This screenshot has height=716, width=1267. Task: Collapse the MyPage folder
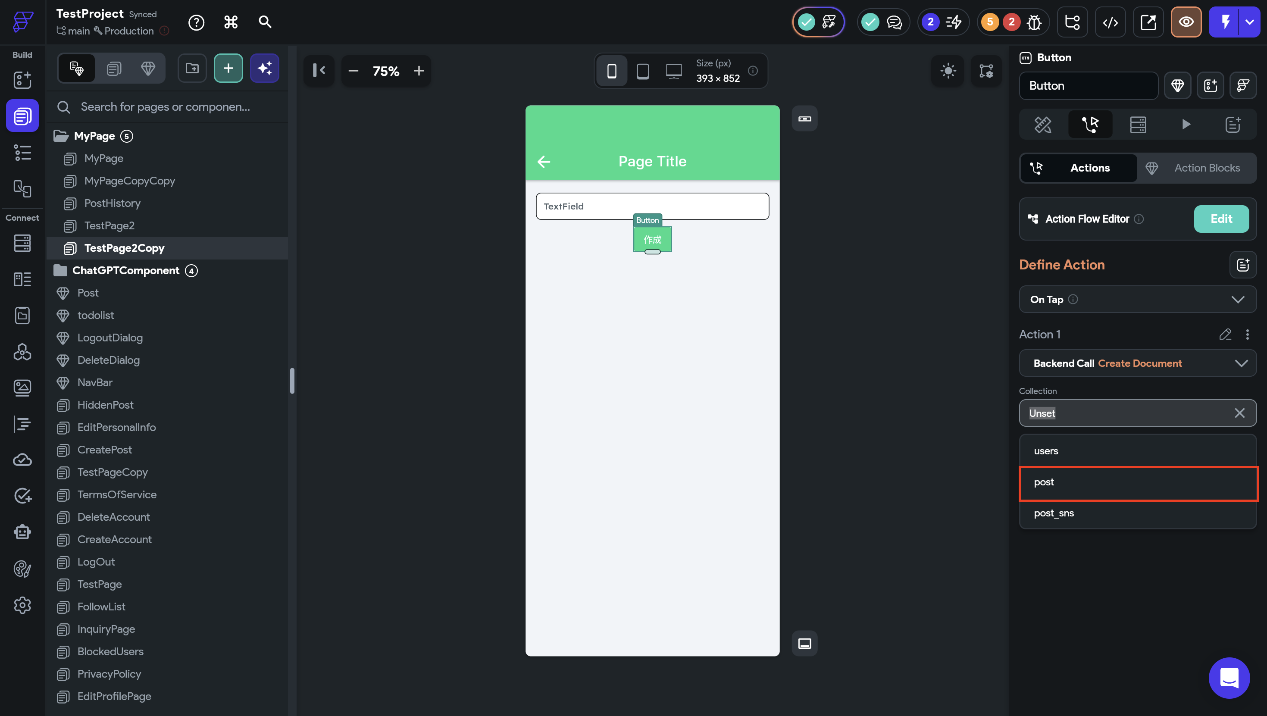click(61, 136)
